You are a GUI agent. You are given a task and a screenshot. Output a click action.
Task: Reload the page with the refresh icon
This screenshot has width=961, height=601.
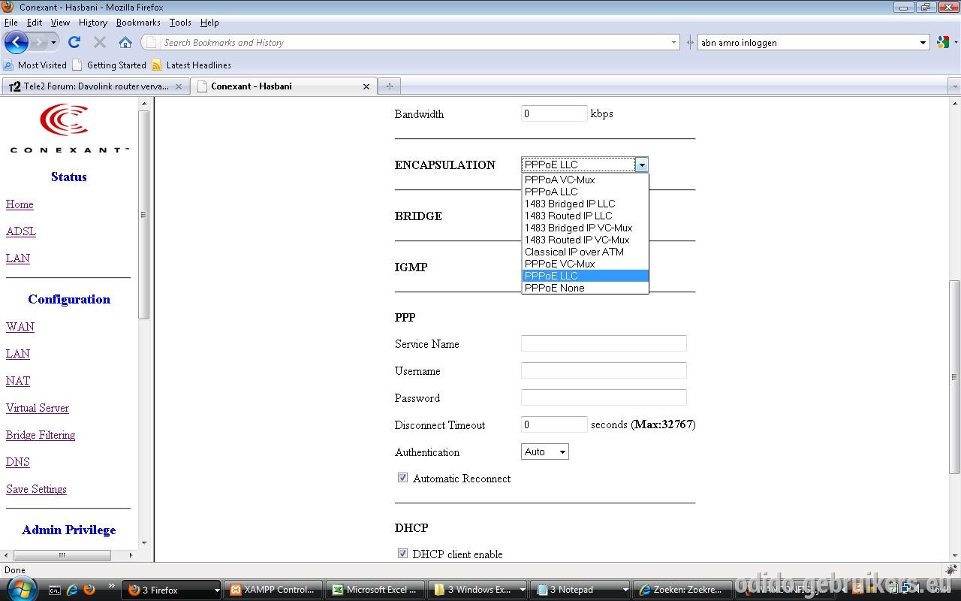[x=74, y=42]
